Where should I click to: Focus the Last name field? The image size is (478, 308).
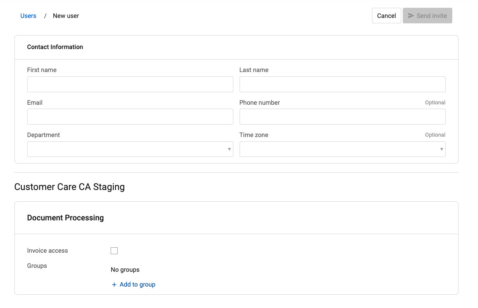coord(342,84)
